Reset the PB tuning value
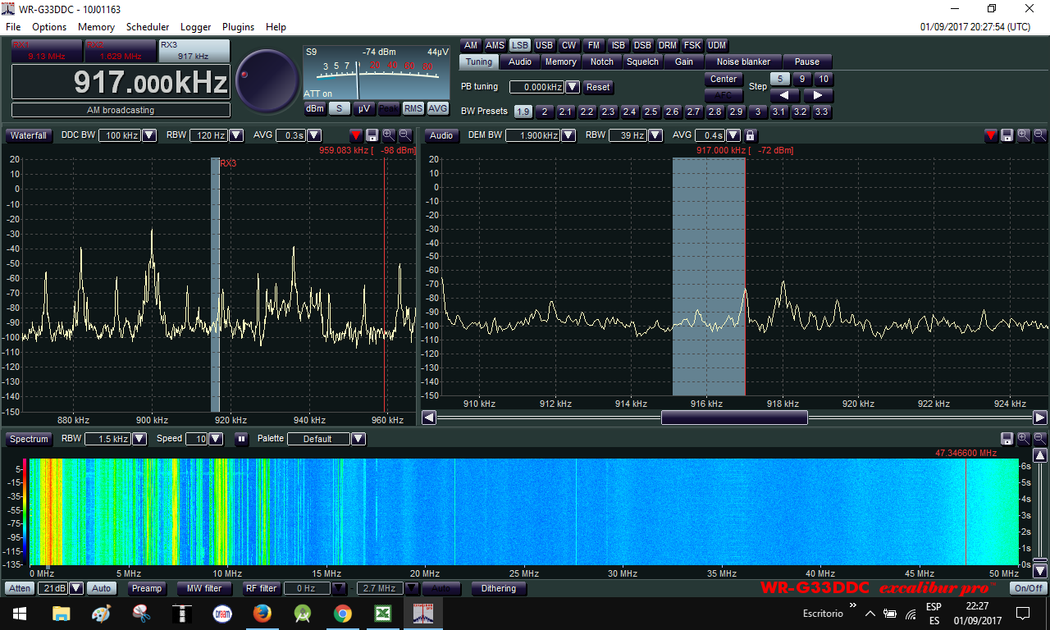Viewport: 1050px width, 630px height. 598,87
